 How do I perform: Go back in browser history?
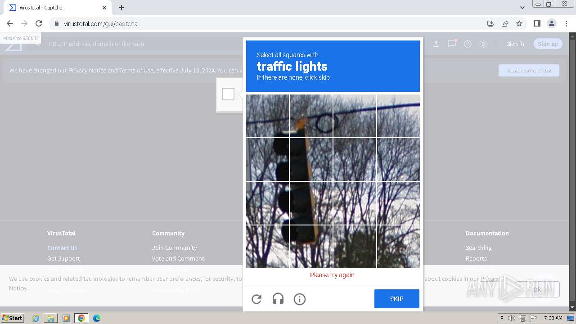(10, 23)
